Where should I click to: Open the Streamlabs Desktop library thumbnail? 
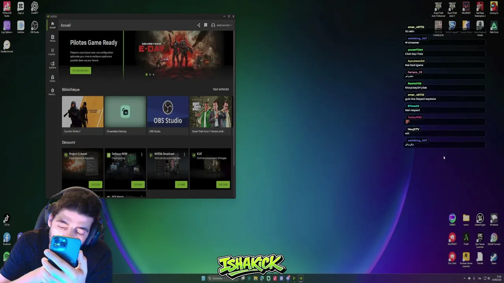[125, 112]
